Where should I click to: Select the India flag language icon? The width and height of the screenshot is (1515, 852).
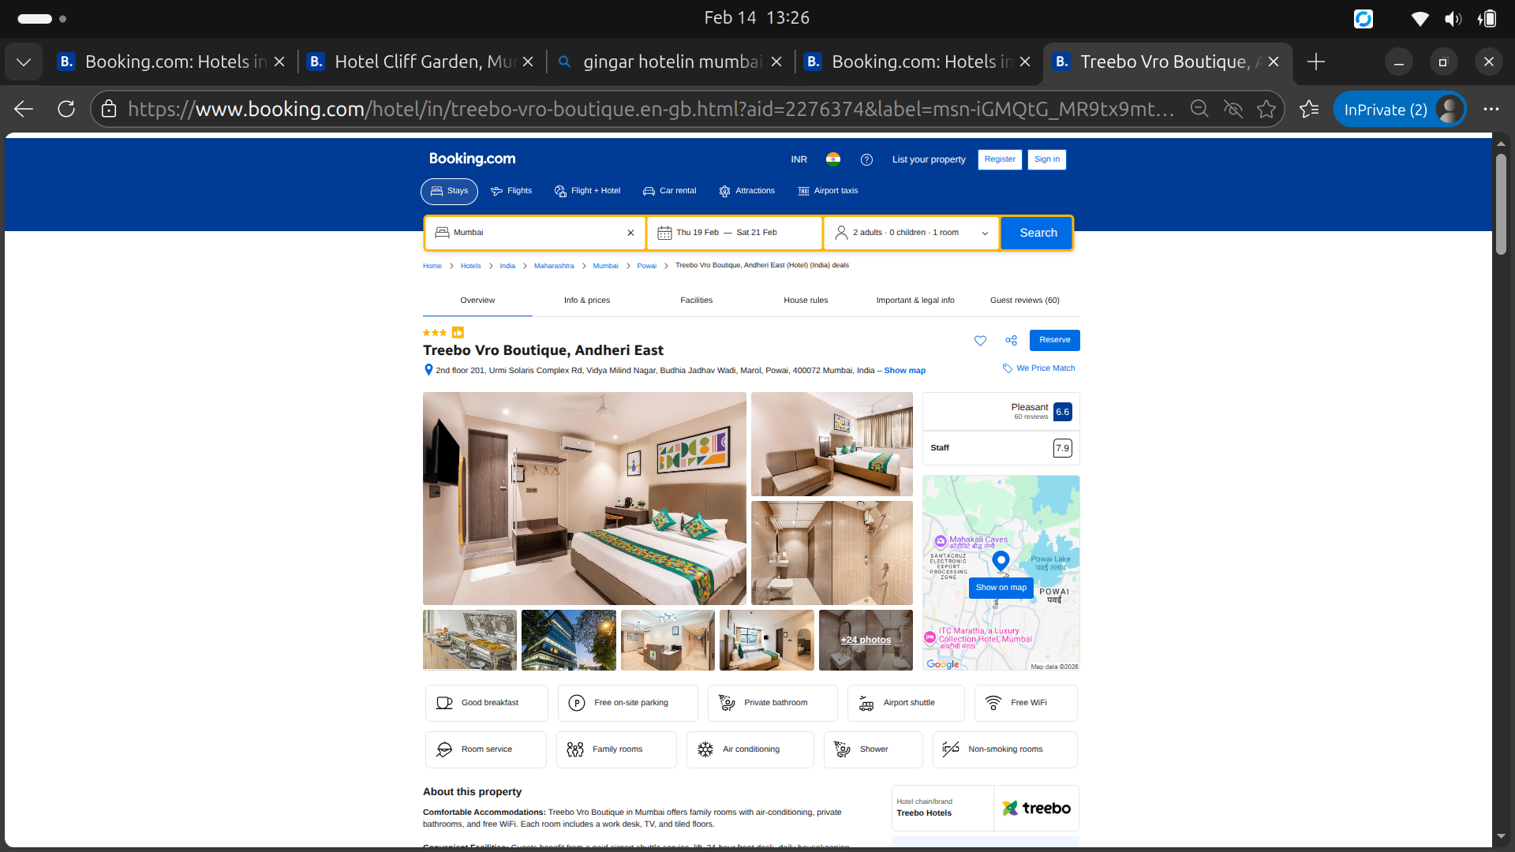[x=833, y=159]
